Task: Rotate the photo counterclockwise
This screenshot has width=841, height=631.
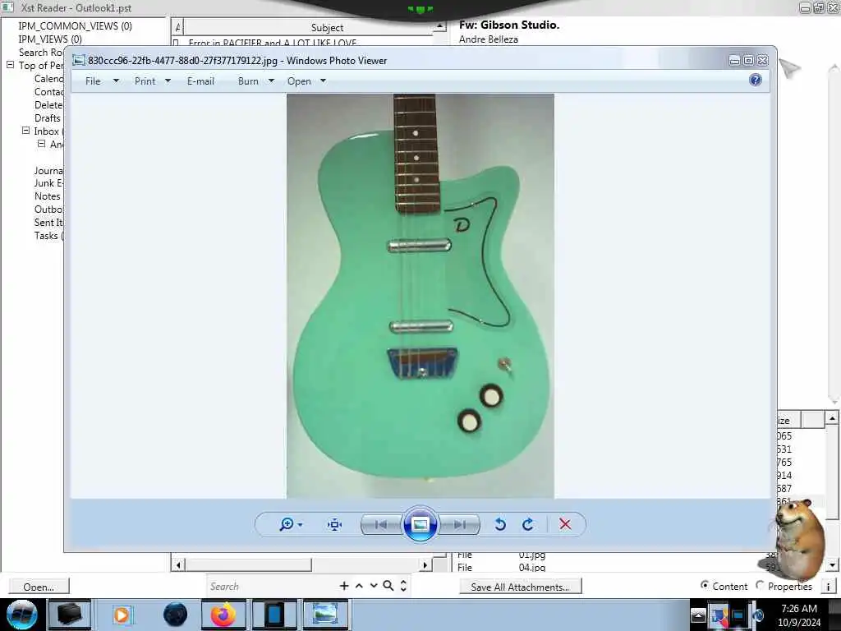Action: pyautogui.click(x=500, y=524)
